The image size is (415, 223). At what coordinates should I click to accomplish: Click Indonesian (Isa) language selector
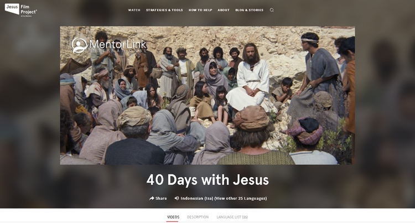coord(197,198)
